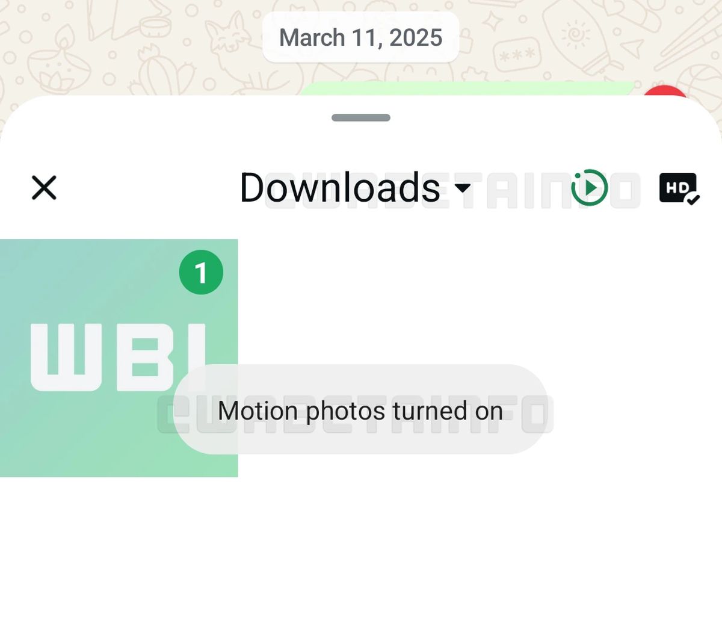Deselect photo via the green number 1 badge
Image resolution: width=722 pixels, height=620 pixels.
[x=201, y=272]
